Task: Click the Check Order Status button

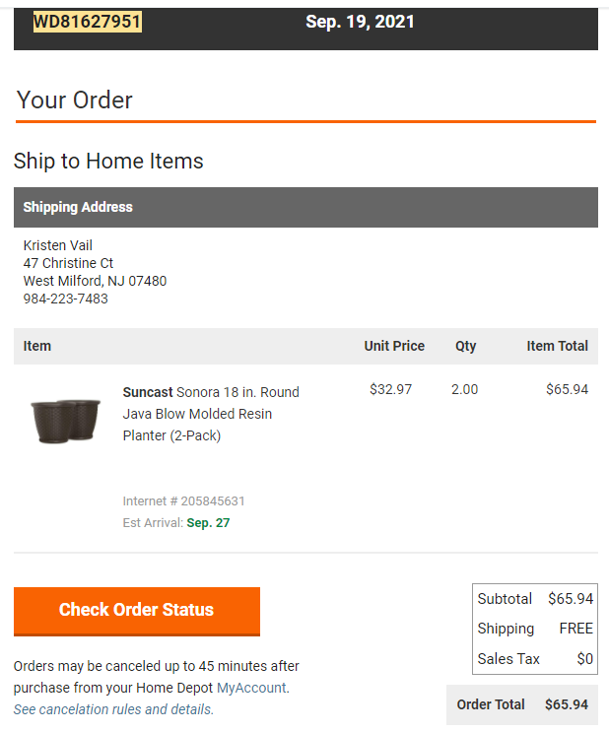Action: [137, 611]
